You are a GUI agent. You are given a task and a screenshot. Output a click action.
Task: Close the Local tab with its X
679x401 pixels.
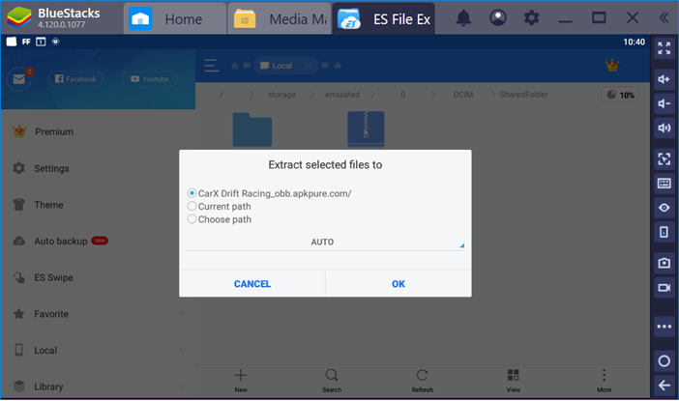tap(308, 66)
